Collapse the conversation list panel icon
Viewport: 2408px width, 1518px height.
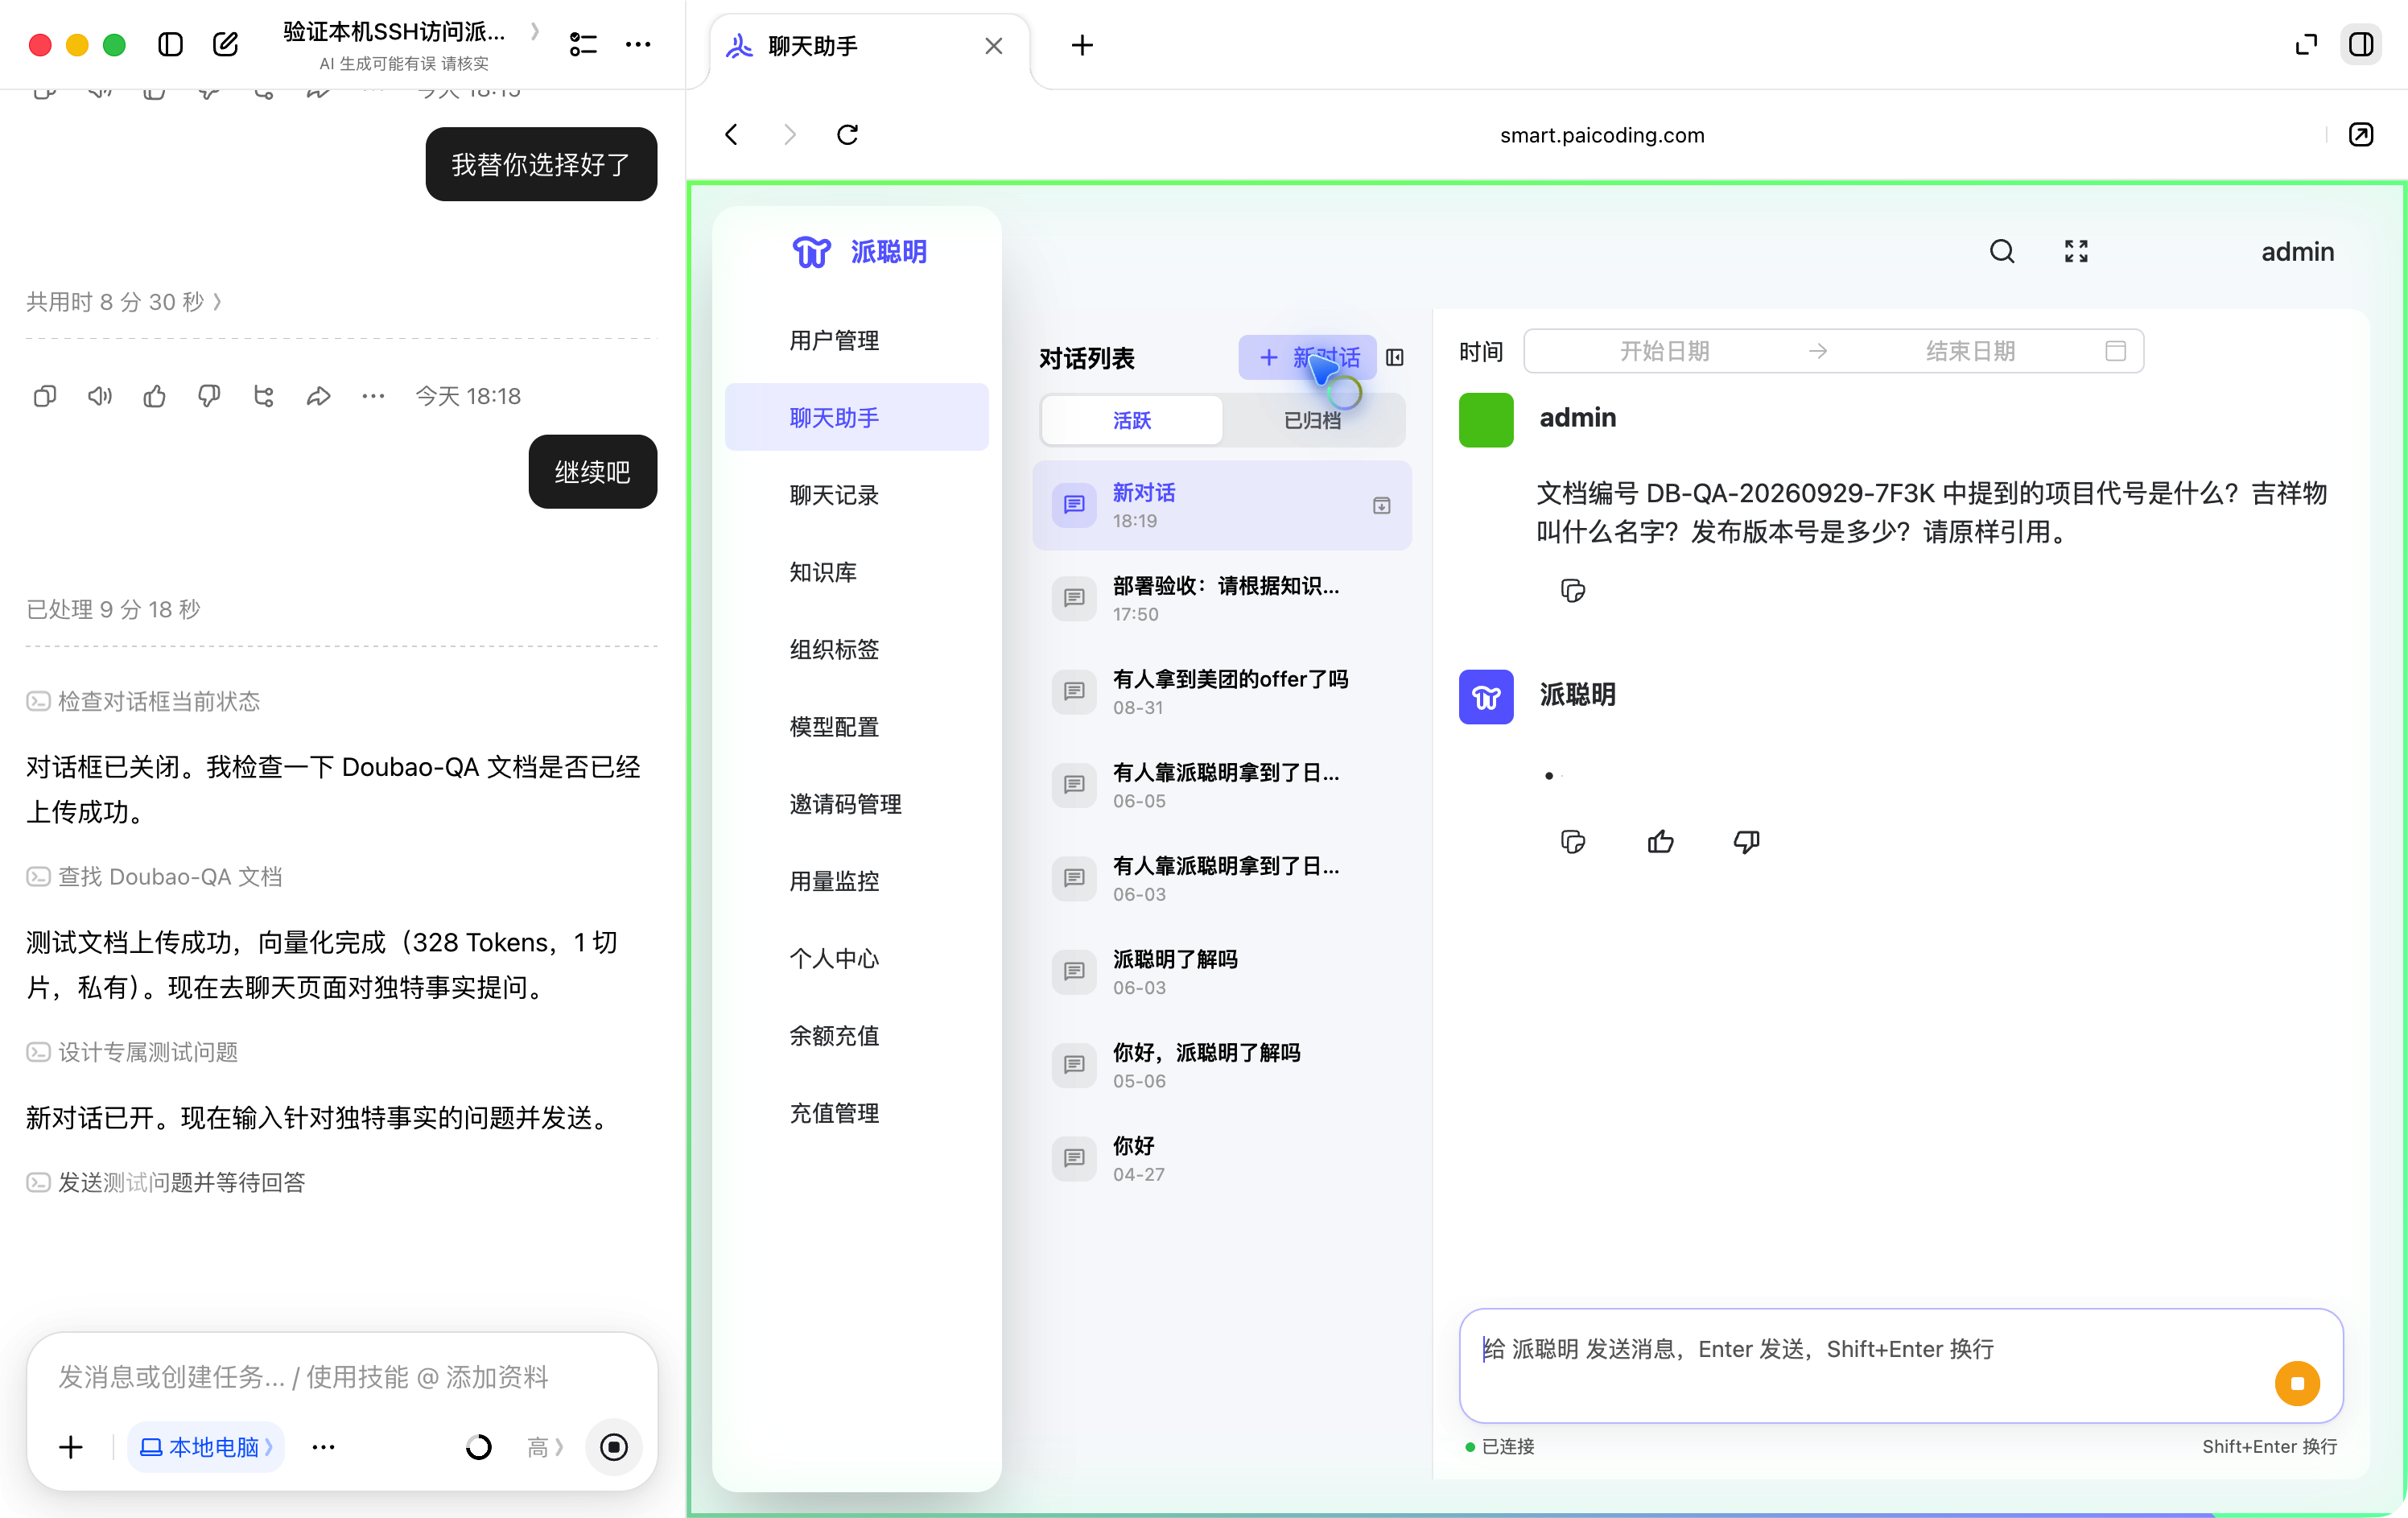[1395, 357]
